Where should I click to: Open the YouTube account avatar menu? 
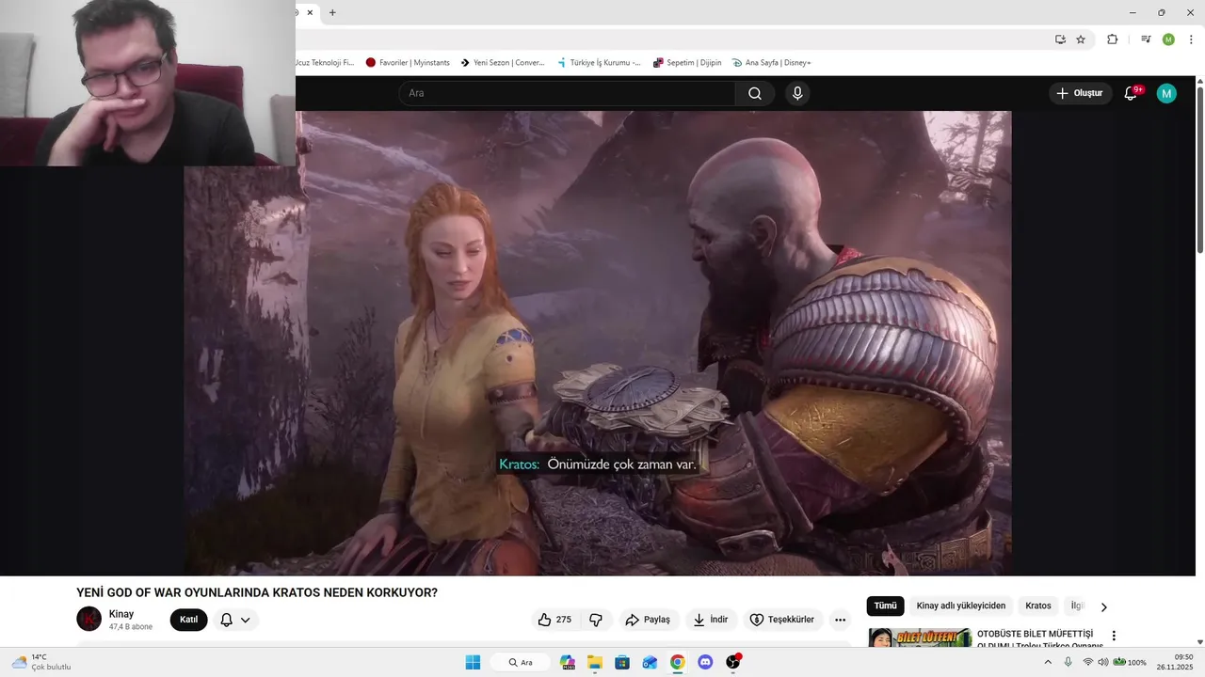[1166, 93]
